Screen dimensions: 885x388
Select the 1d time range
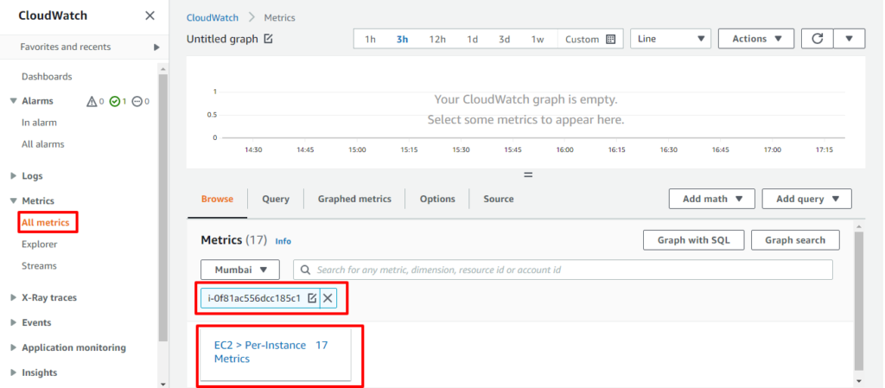click(x=472, y=39)
